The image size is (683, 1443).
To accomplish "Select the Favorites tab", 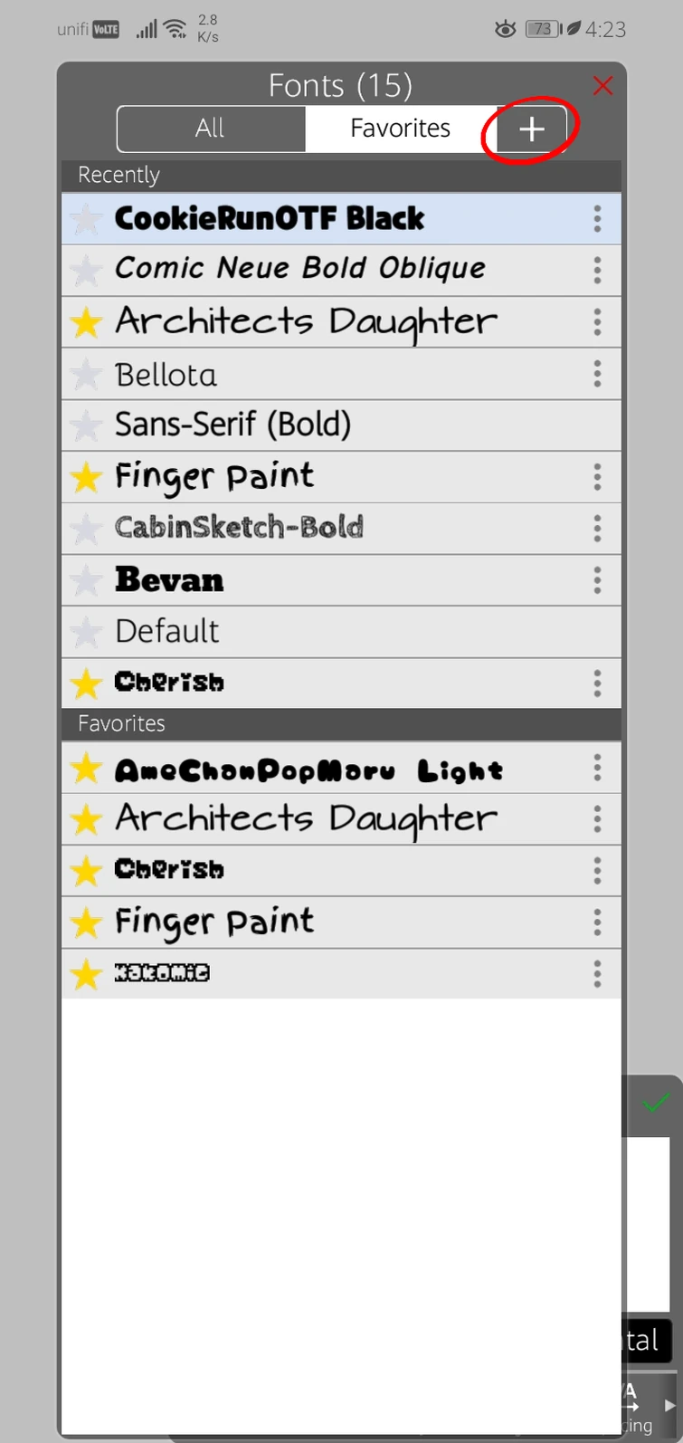I will [398, 129].
